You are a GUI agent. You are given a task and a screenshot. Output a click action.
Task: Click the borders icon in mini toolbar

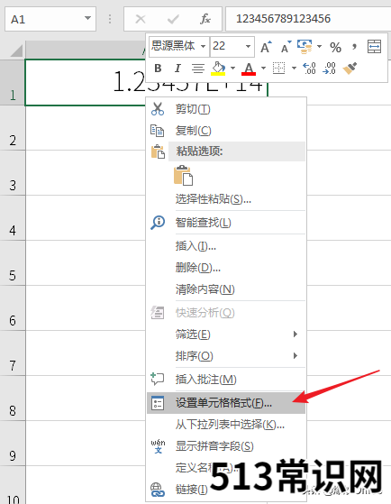278,69
